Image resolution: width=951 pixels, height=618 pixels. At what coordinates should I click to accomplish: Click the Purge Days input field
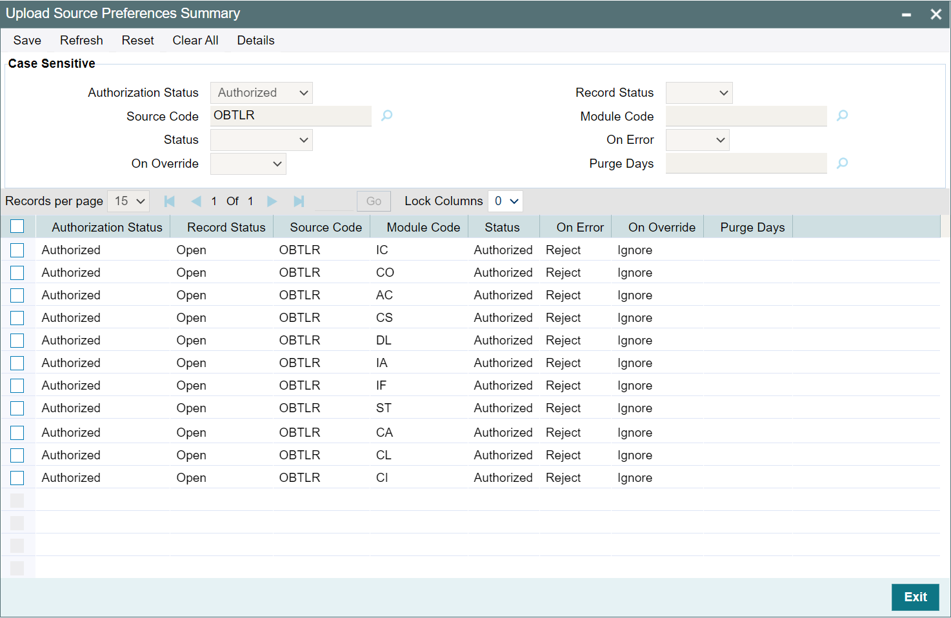pyautogui.click(x=746, y=163)
